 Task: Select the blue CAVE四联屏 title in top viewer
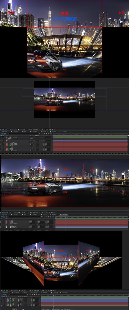[64, 19]
